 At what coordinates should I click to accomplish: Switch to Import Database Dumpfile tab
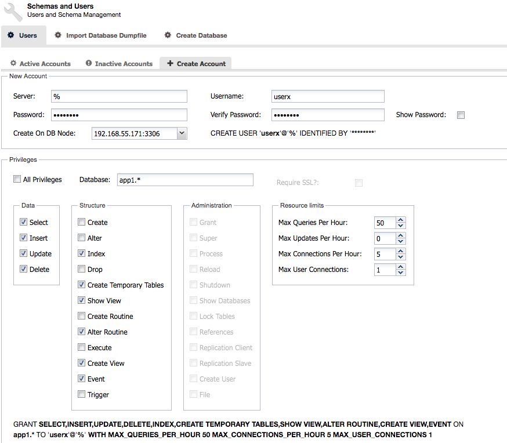point(100,35)
